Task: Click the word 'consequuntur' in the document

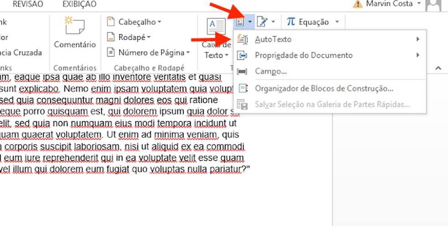Action: [65, 100]
